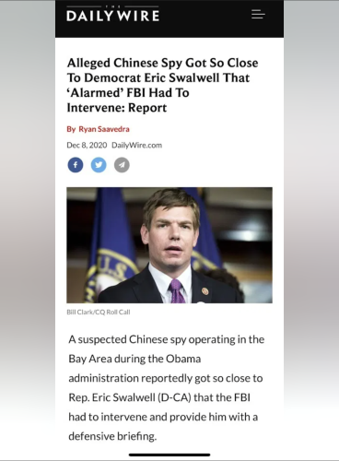Tap the Alleged Chinese Spy headline

(162, 85)
